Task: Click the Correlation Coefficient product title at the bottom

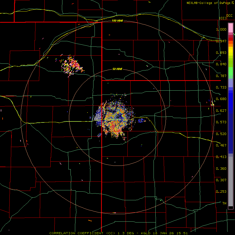Action: pos(118,233)
